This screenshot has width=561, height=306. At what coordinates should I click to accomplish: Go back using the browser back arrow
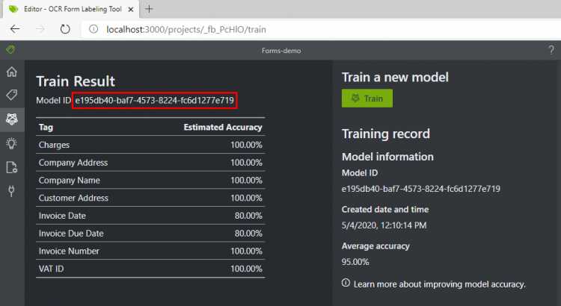click(15, 29)
